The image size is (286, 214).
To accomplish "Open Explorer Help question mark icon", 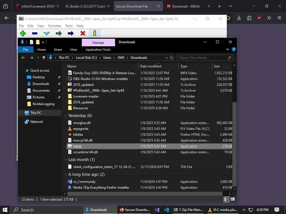I will click(233, 49).
